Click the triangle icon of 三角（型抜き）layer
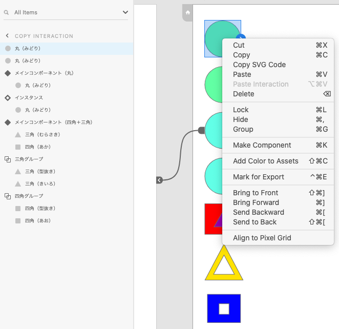The height and width of the screenshot is (329, 339). tap(18, 172)
